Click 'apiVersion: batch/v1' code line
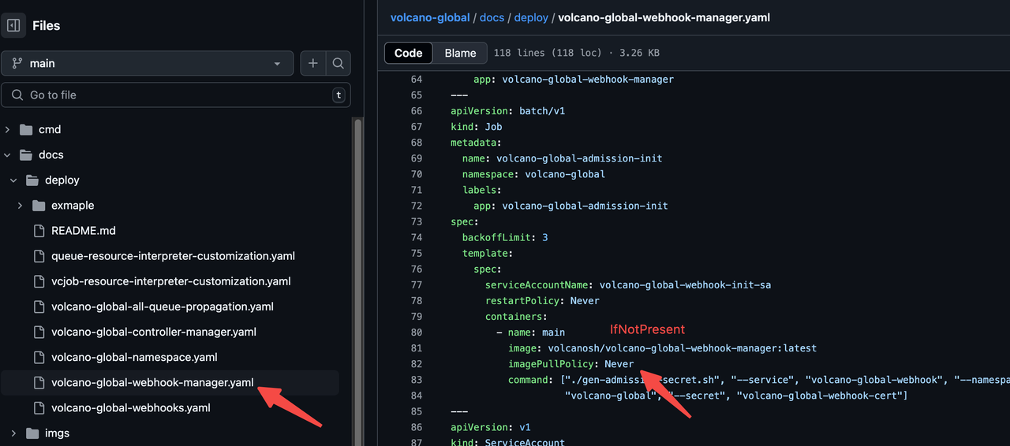The width and height of the screenshot is (1010, 446). 508,111
